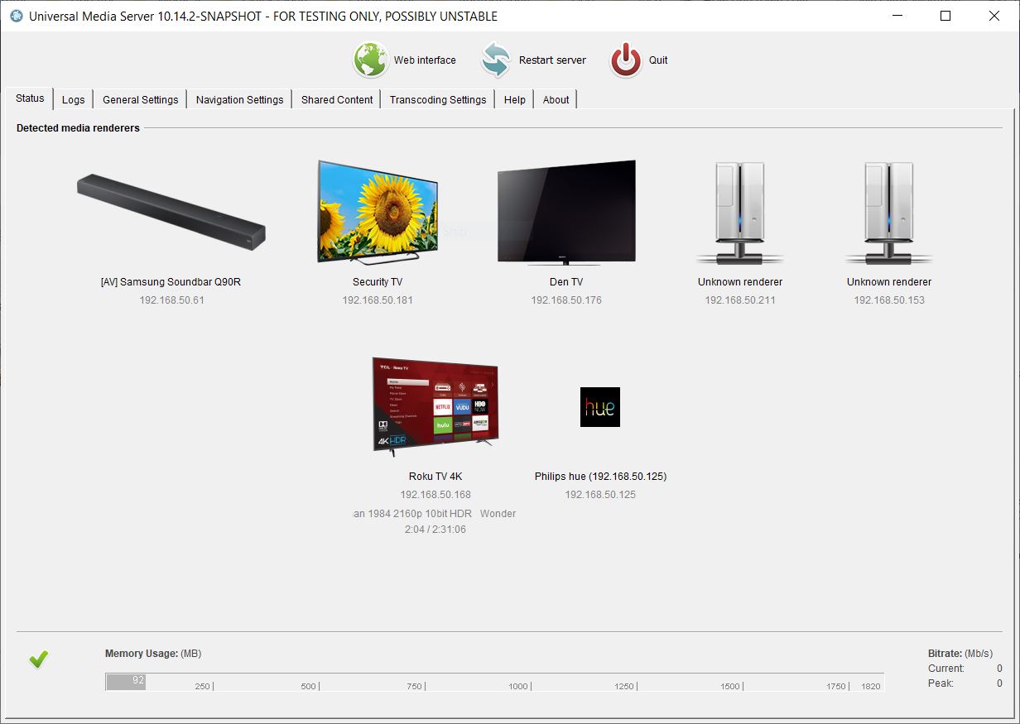Click IP address 192.168.50.168
The image size is (1020, 724).
click(435, 495)
